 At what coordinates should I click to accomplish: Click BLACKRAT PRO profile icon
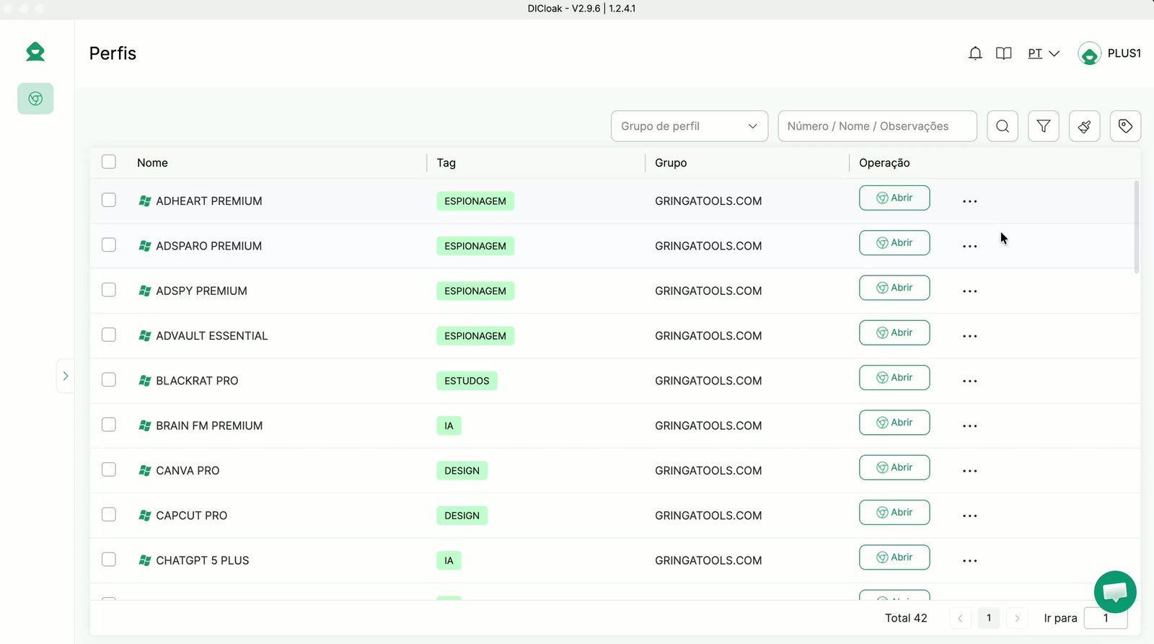[x=145, y=381]
